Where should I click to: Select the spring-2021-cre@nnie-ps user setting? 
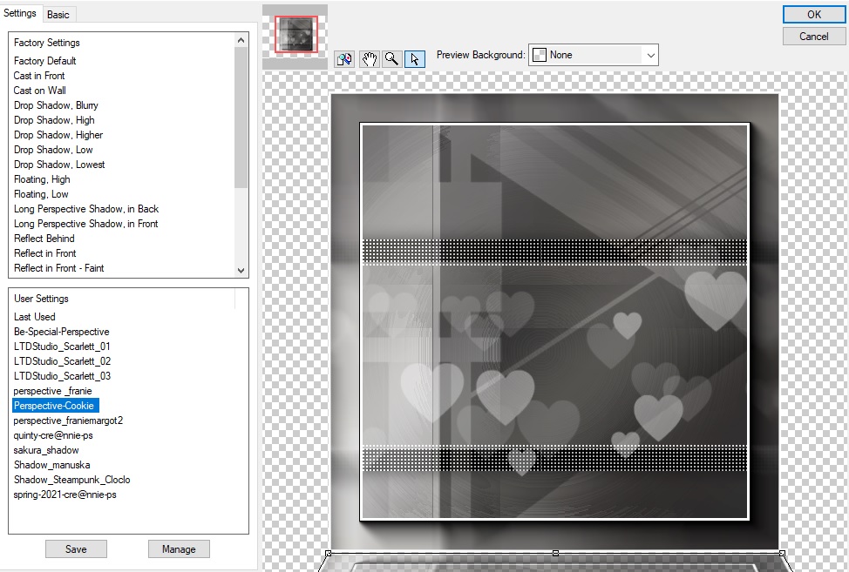[65, 495]
